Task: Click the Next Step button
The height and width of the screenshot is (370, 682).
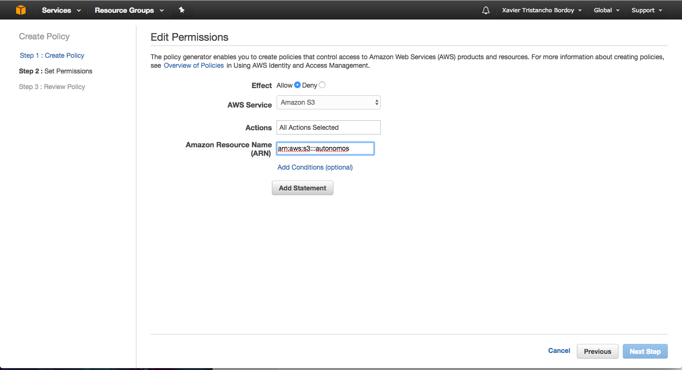Action: (x=645, y=352)
